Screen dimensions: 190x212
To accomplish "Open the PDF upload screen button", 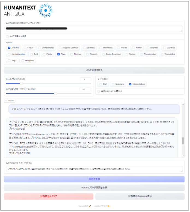I will (x=94, y=188).
